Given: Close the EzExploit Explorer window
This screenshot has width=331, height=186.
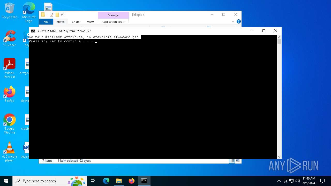Looking at the screenshot, I should point(236,15).
